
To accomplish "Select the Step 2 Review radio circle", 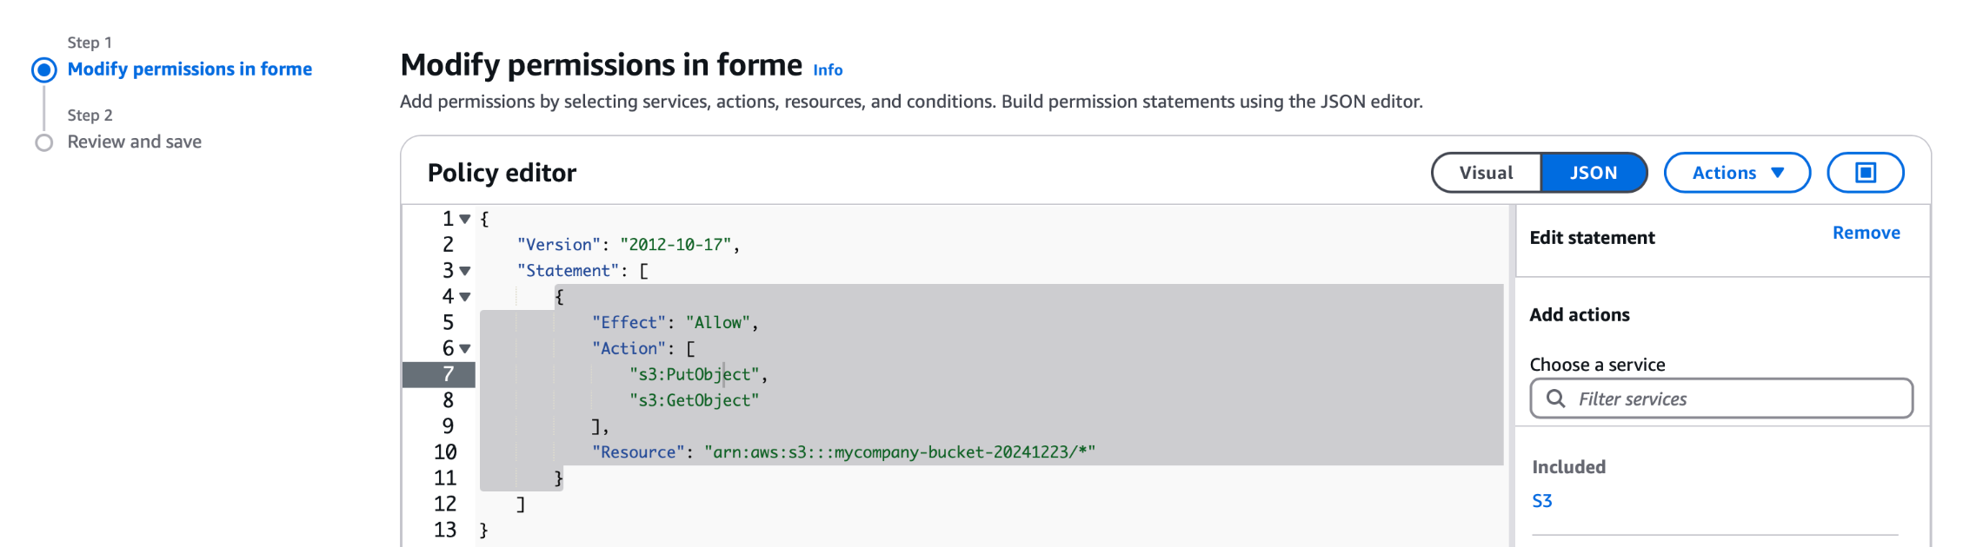I will (44, 142).
